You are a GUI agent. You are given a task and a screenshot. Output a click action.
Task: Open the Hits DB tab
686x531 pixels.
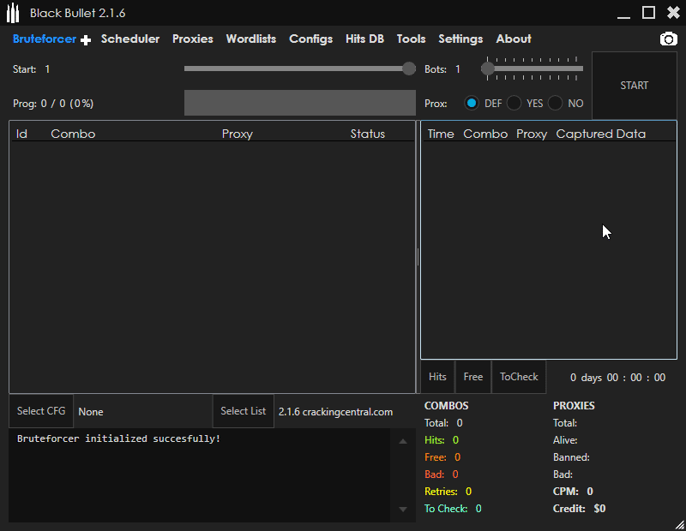[364, 39]
